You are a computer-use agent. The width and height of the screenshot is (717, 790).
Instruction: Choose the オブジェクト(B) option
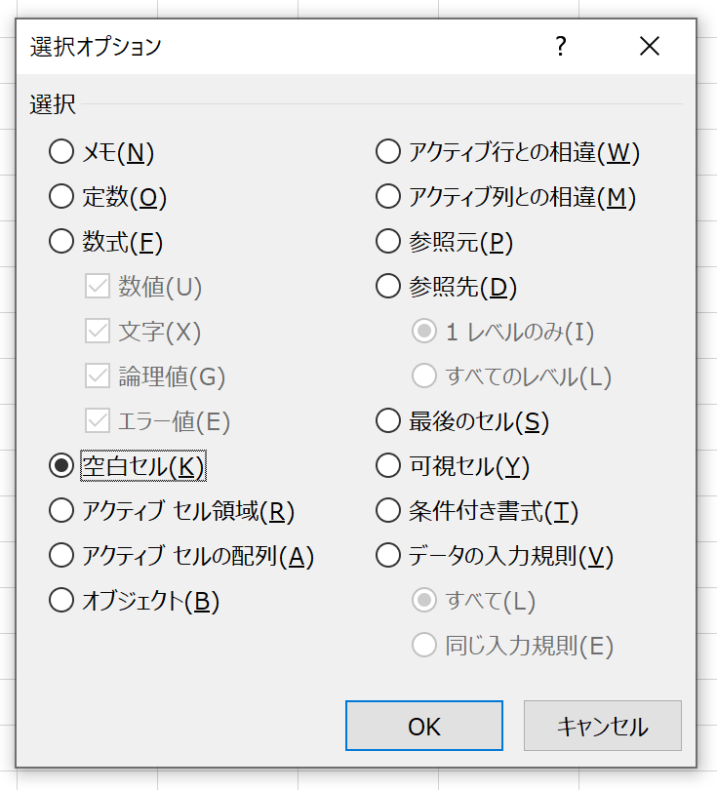(x=61, y=601)
